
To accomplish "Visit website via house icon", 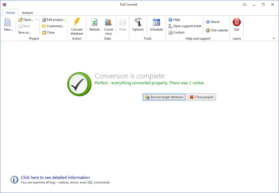I will (217, 30).
